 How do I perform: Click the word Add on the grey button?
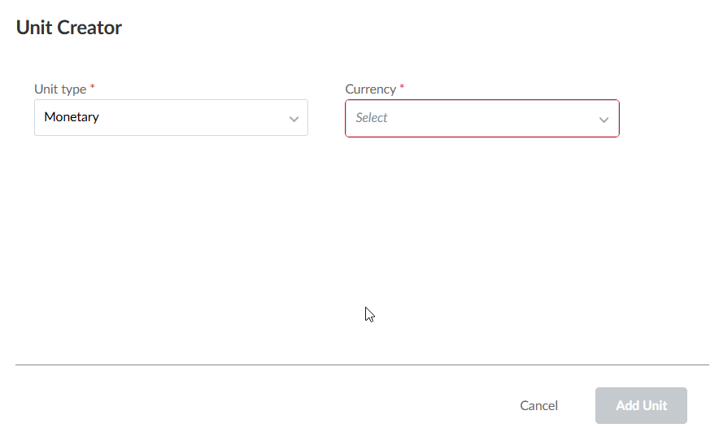click(x=627, y=405)
